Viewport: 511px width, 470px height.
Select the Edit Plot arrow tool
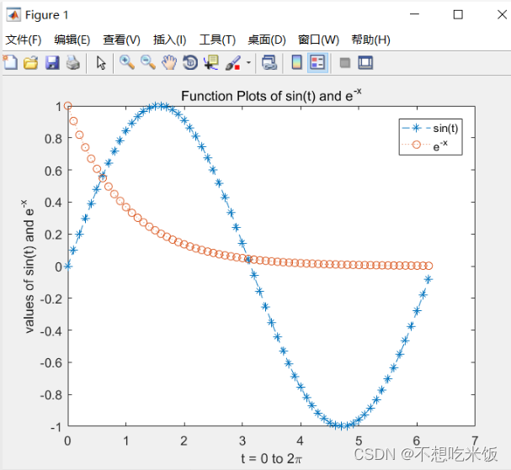point(101,62)
